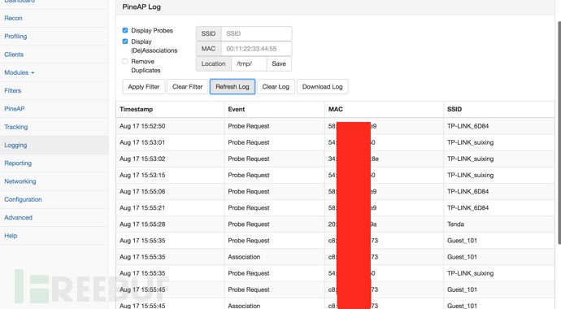Screen dimensions: 561x309
Task: Open the PineAP sidebar item
Action: [x=15, y=109]
